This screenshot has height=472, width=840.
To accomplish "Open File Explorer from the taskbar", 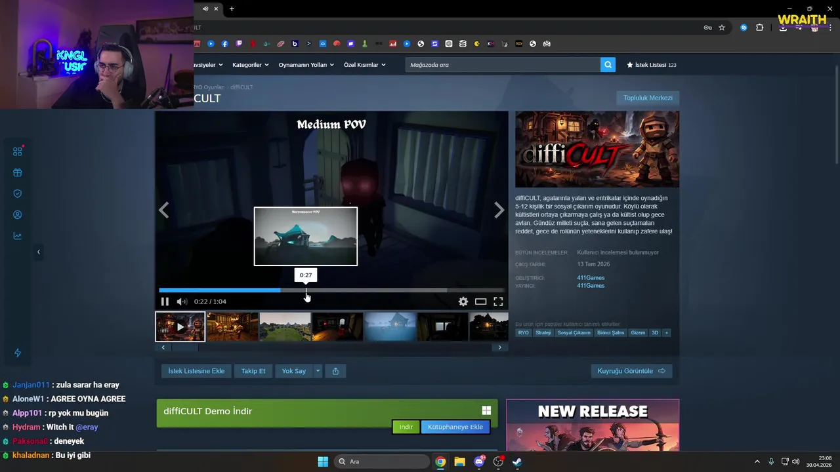I will (459, 462).
